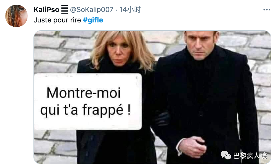
Task: Click the word Montre-moi in the caption
Action: pyautogui.click(x=83, y=93)
